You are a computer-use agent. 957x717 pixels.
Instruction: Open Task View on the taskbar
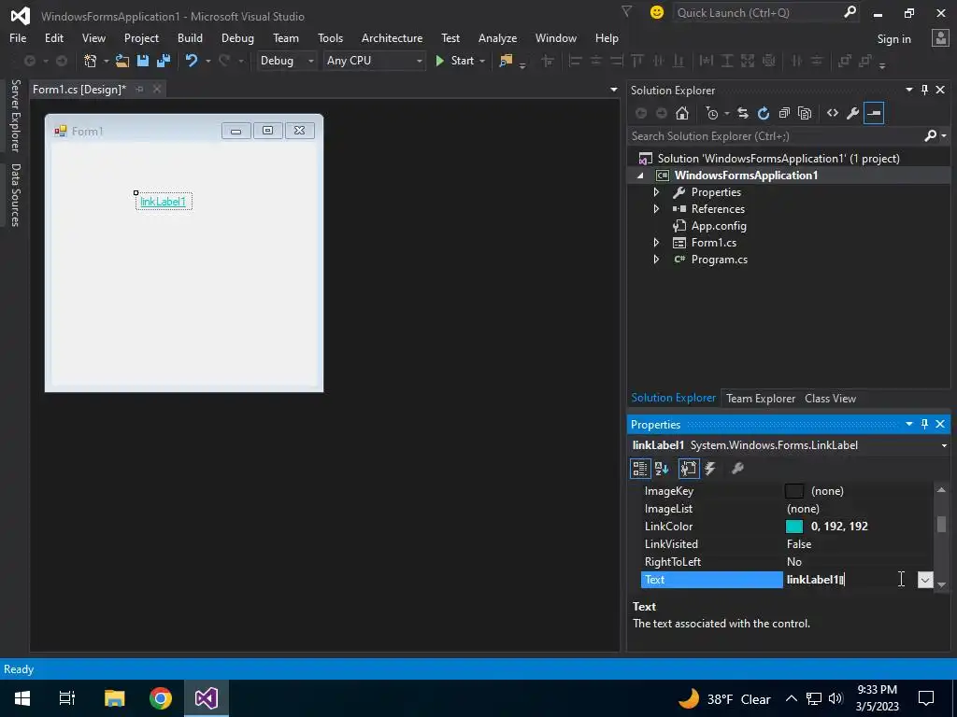point(66,698)
